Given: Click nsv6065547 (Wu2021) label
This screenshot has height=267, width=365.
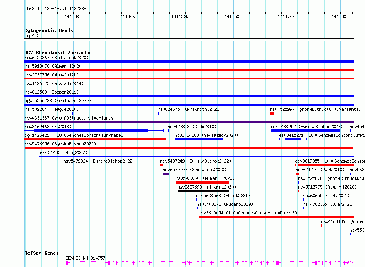Looking at the screenshot, I should (x=326, y=196).
